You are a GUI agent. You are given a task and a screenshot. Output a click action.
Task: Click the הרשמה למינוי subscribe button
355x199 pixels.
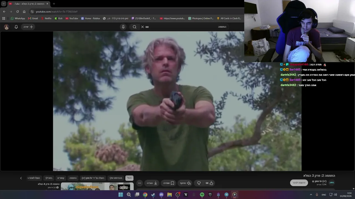(299, 183)
